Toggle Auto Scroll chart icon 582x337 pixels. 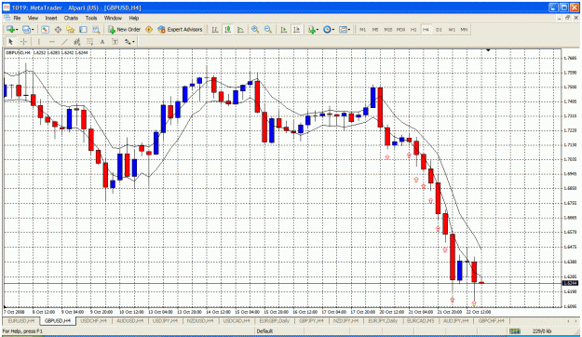284,29
